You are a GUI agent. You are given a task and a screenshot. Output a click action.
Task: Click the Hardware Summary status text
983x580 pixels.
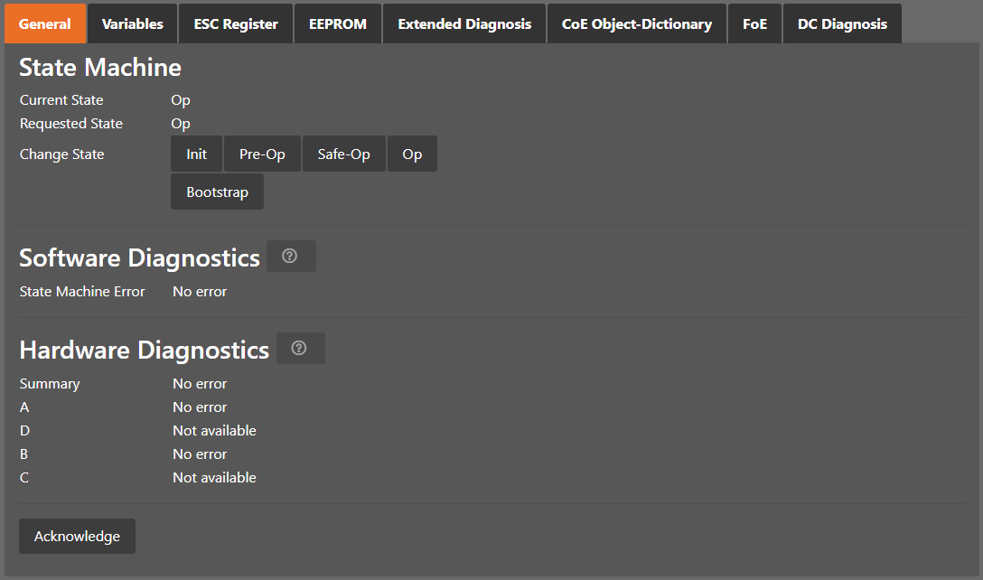tap(200, 384)
